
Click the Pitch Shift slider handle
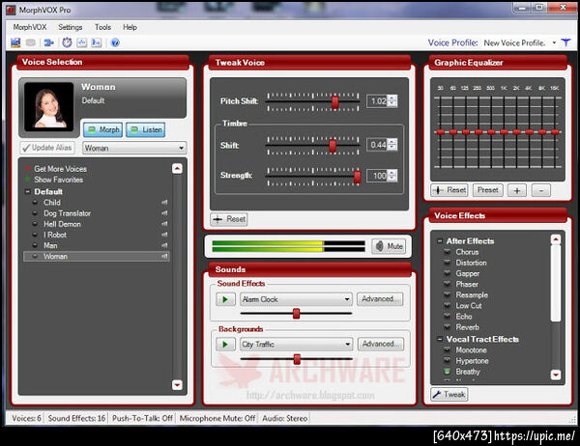pos(334,102)
